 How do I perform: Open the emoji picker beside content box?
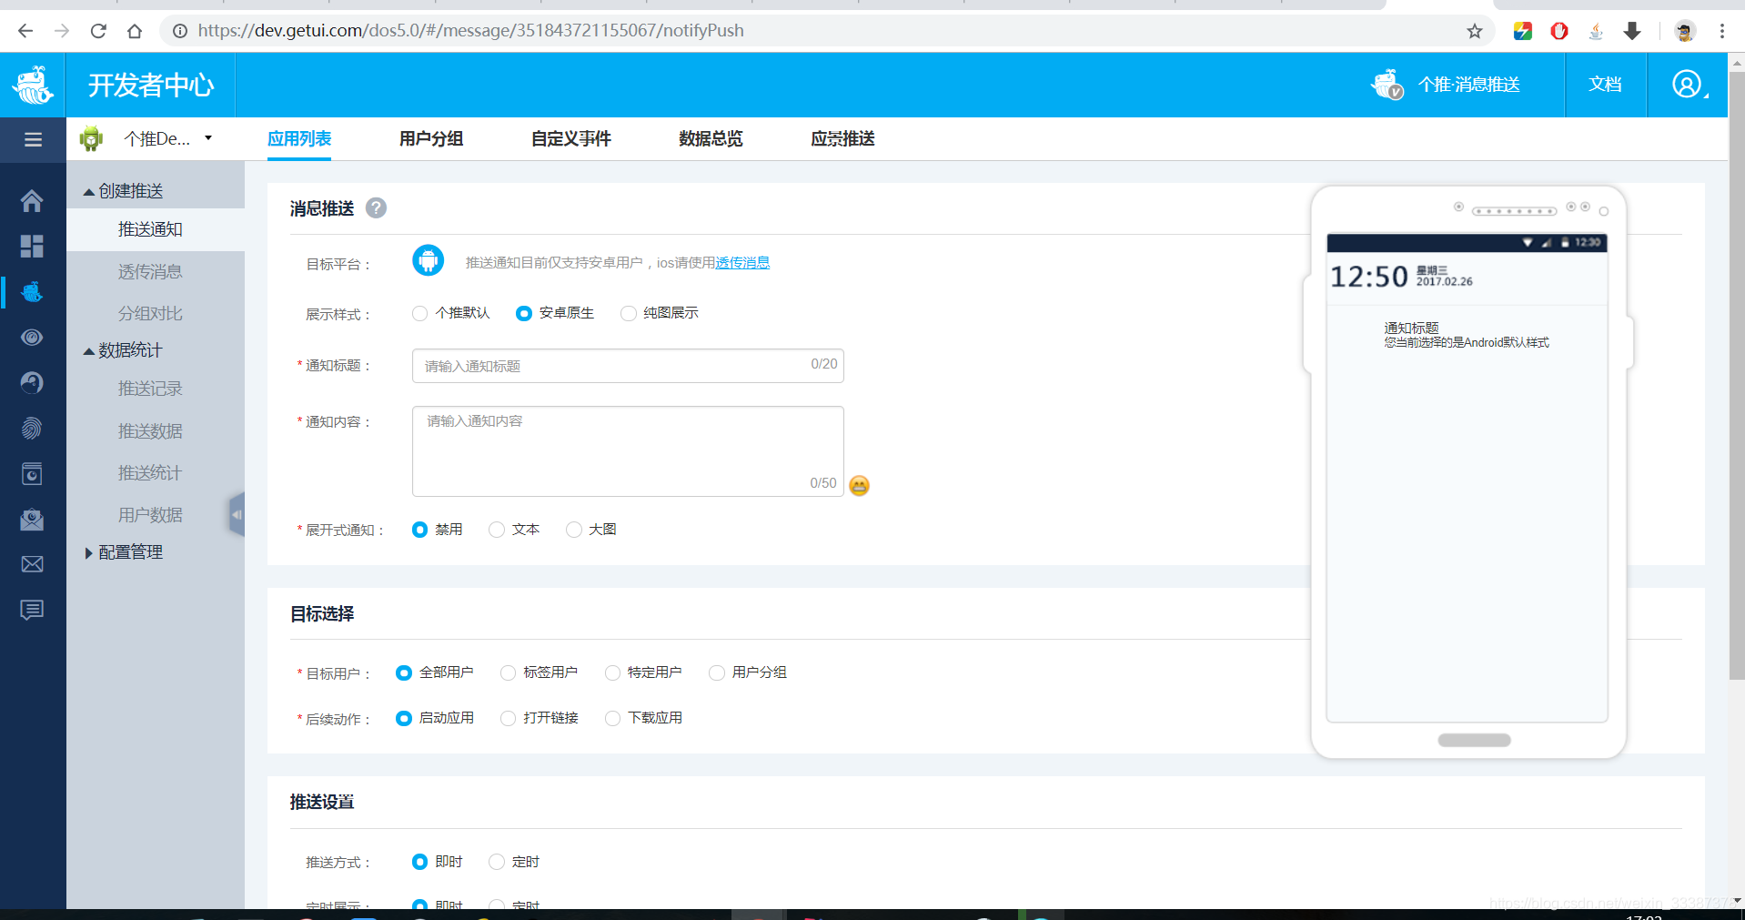(x=859, y=485)
